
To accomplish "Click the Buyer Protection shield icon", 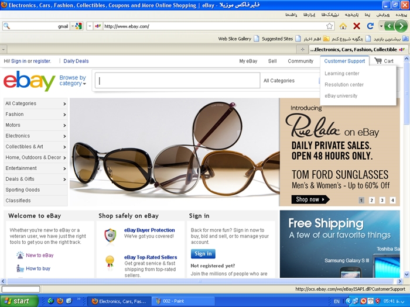I will pos(110,235).
